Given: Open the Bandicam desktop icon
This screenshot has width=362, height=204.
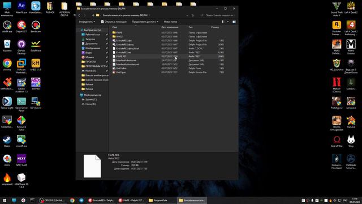Looking at the screenshot, I should [36, 27].
